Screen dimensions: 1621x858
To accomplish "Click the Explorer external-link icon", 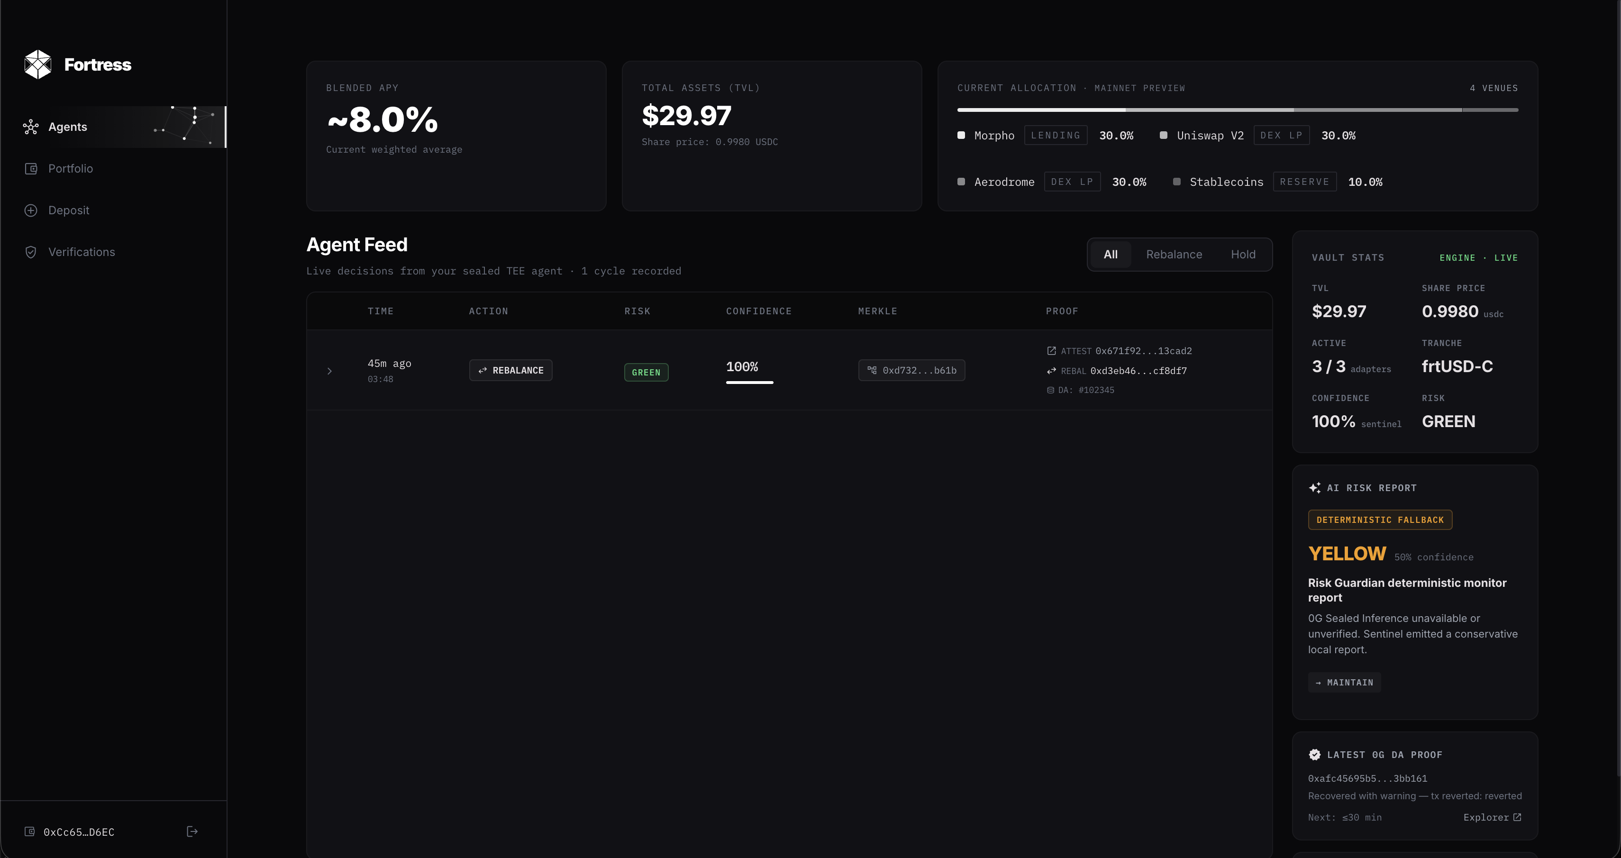I will [x=1517, y=817].
